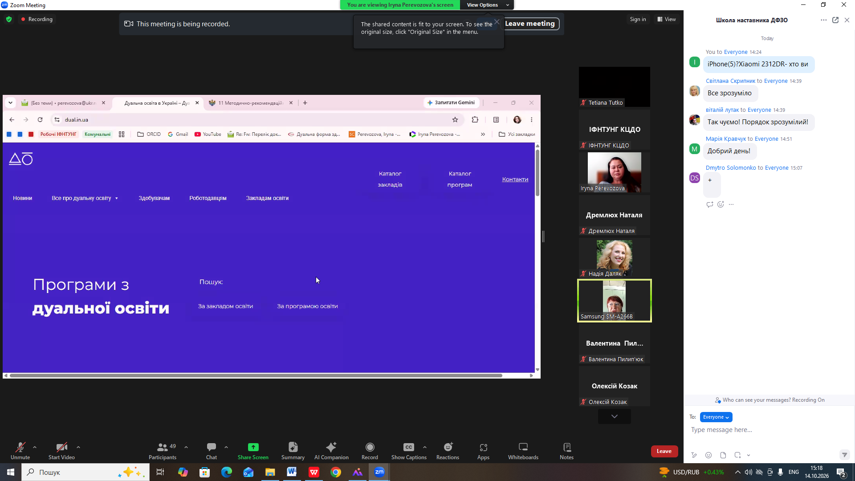This screenshot has height=481, width=855.
Task: Open AI Companion
Action: click(331, 450)
